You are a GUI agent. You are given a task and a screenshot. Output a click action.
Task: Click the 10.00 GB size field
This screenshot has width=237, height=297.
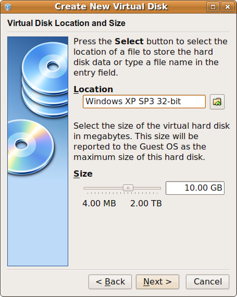pyautogui.click(x=195, y=188)
